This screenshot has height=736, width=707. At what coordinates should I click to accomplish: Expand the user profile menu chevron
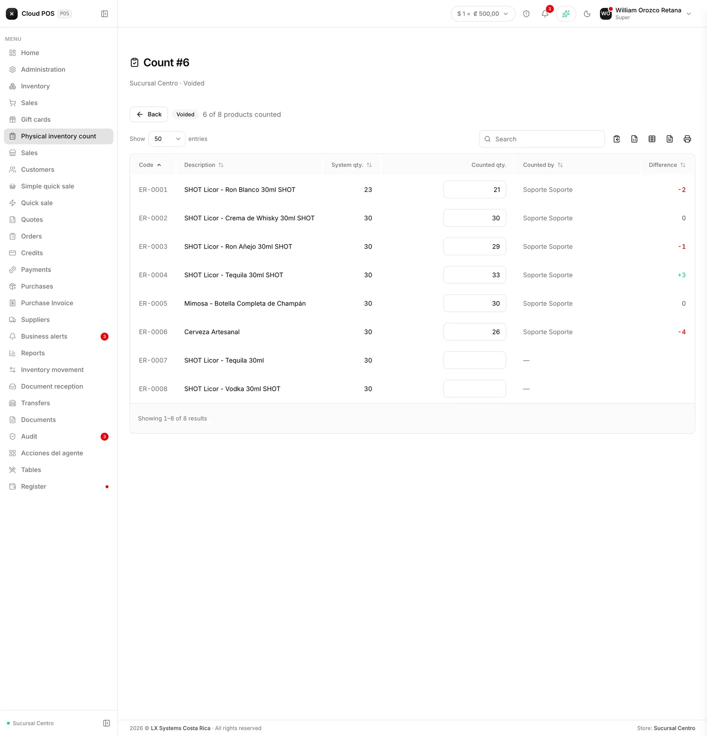[x=689, y=14]
